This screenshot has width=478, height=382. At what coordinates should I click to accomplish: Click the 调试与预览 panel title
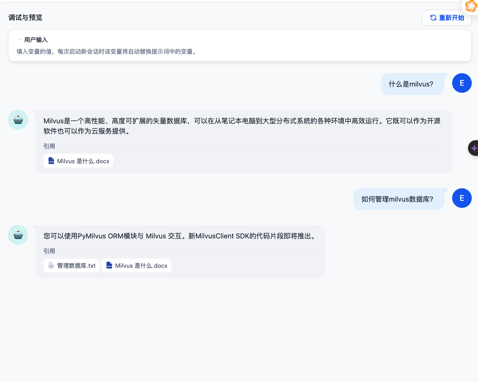point(25,18)
